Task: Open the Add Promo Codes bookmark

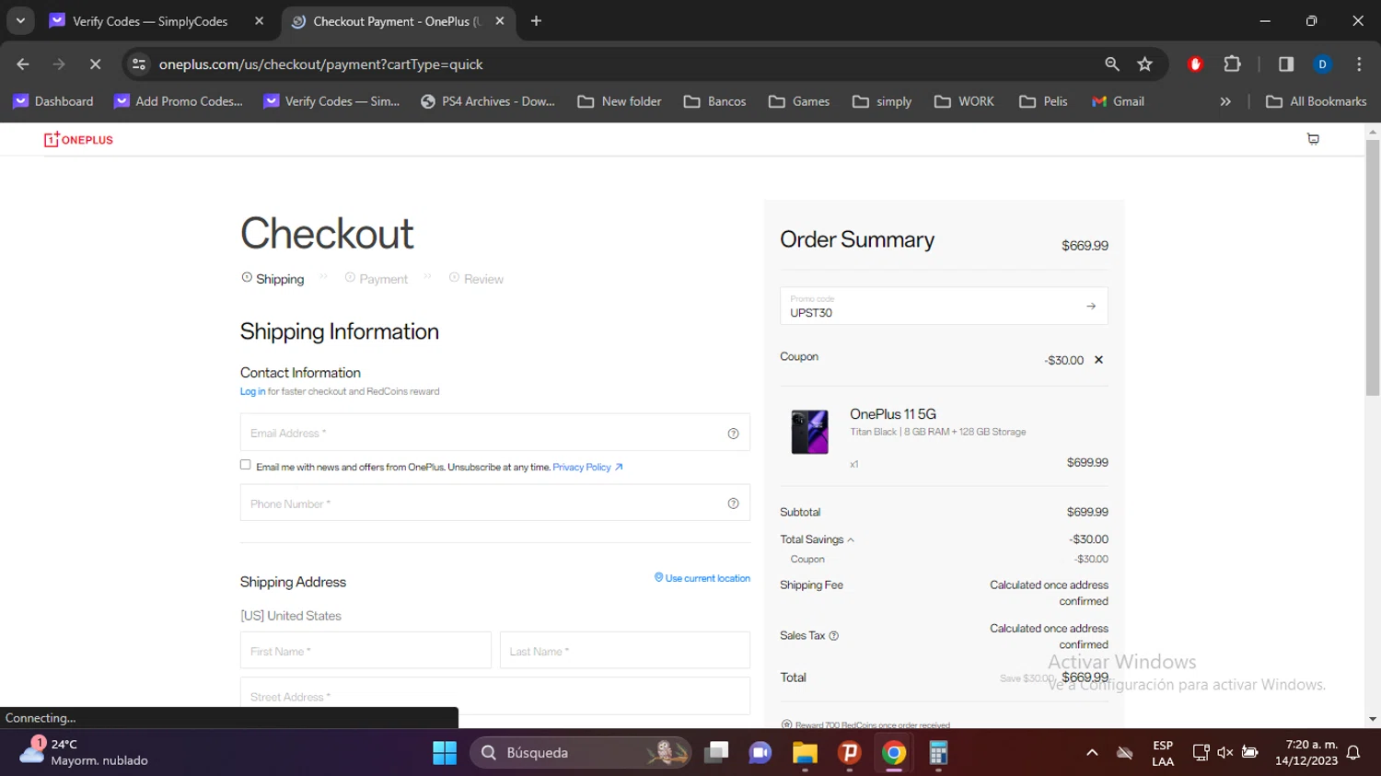Action: point(179,101)
